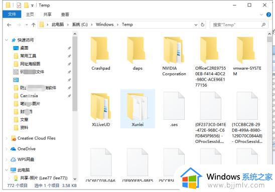275x192 pixels.
Task: Select the {3C6EC038 file icon
Action: [101, 162]
